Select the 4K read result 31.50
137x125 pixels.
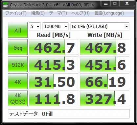point(54,81)
